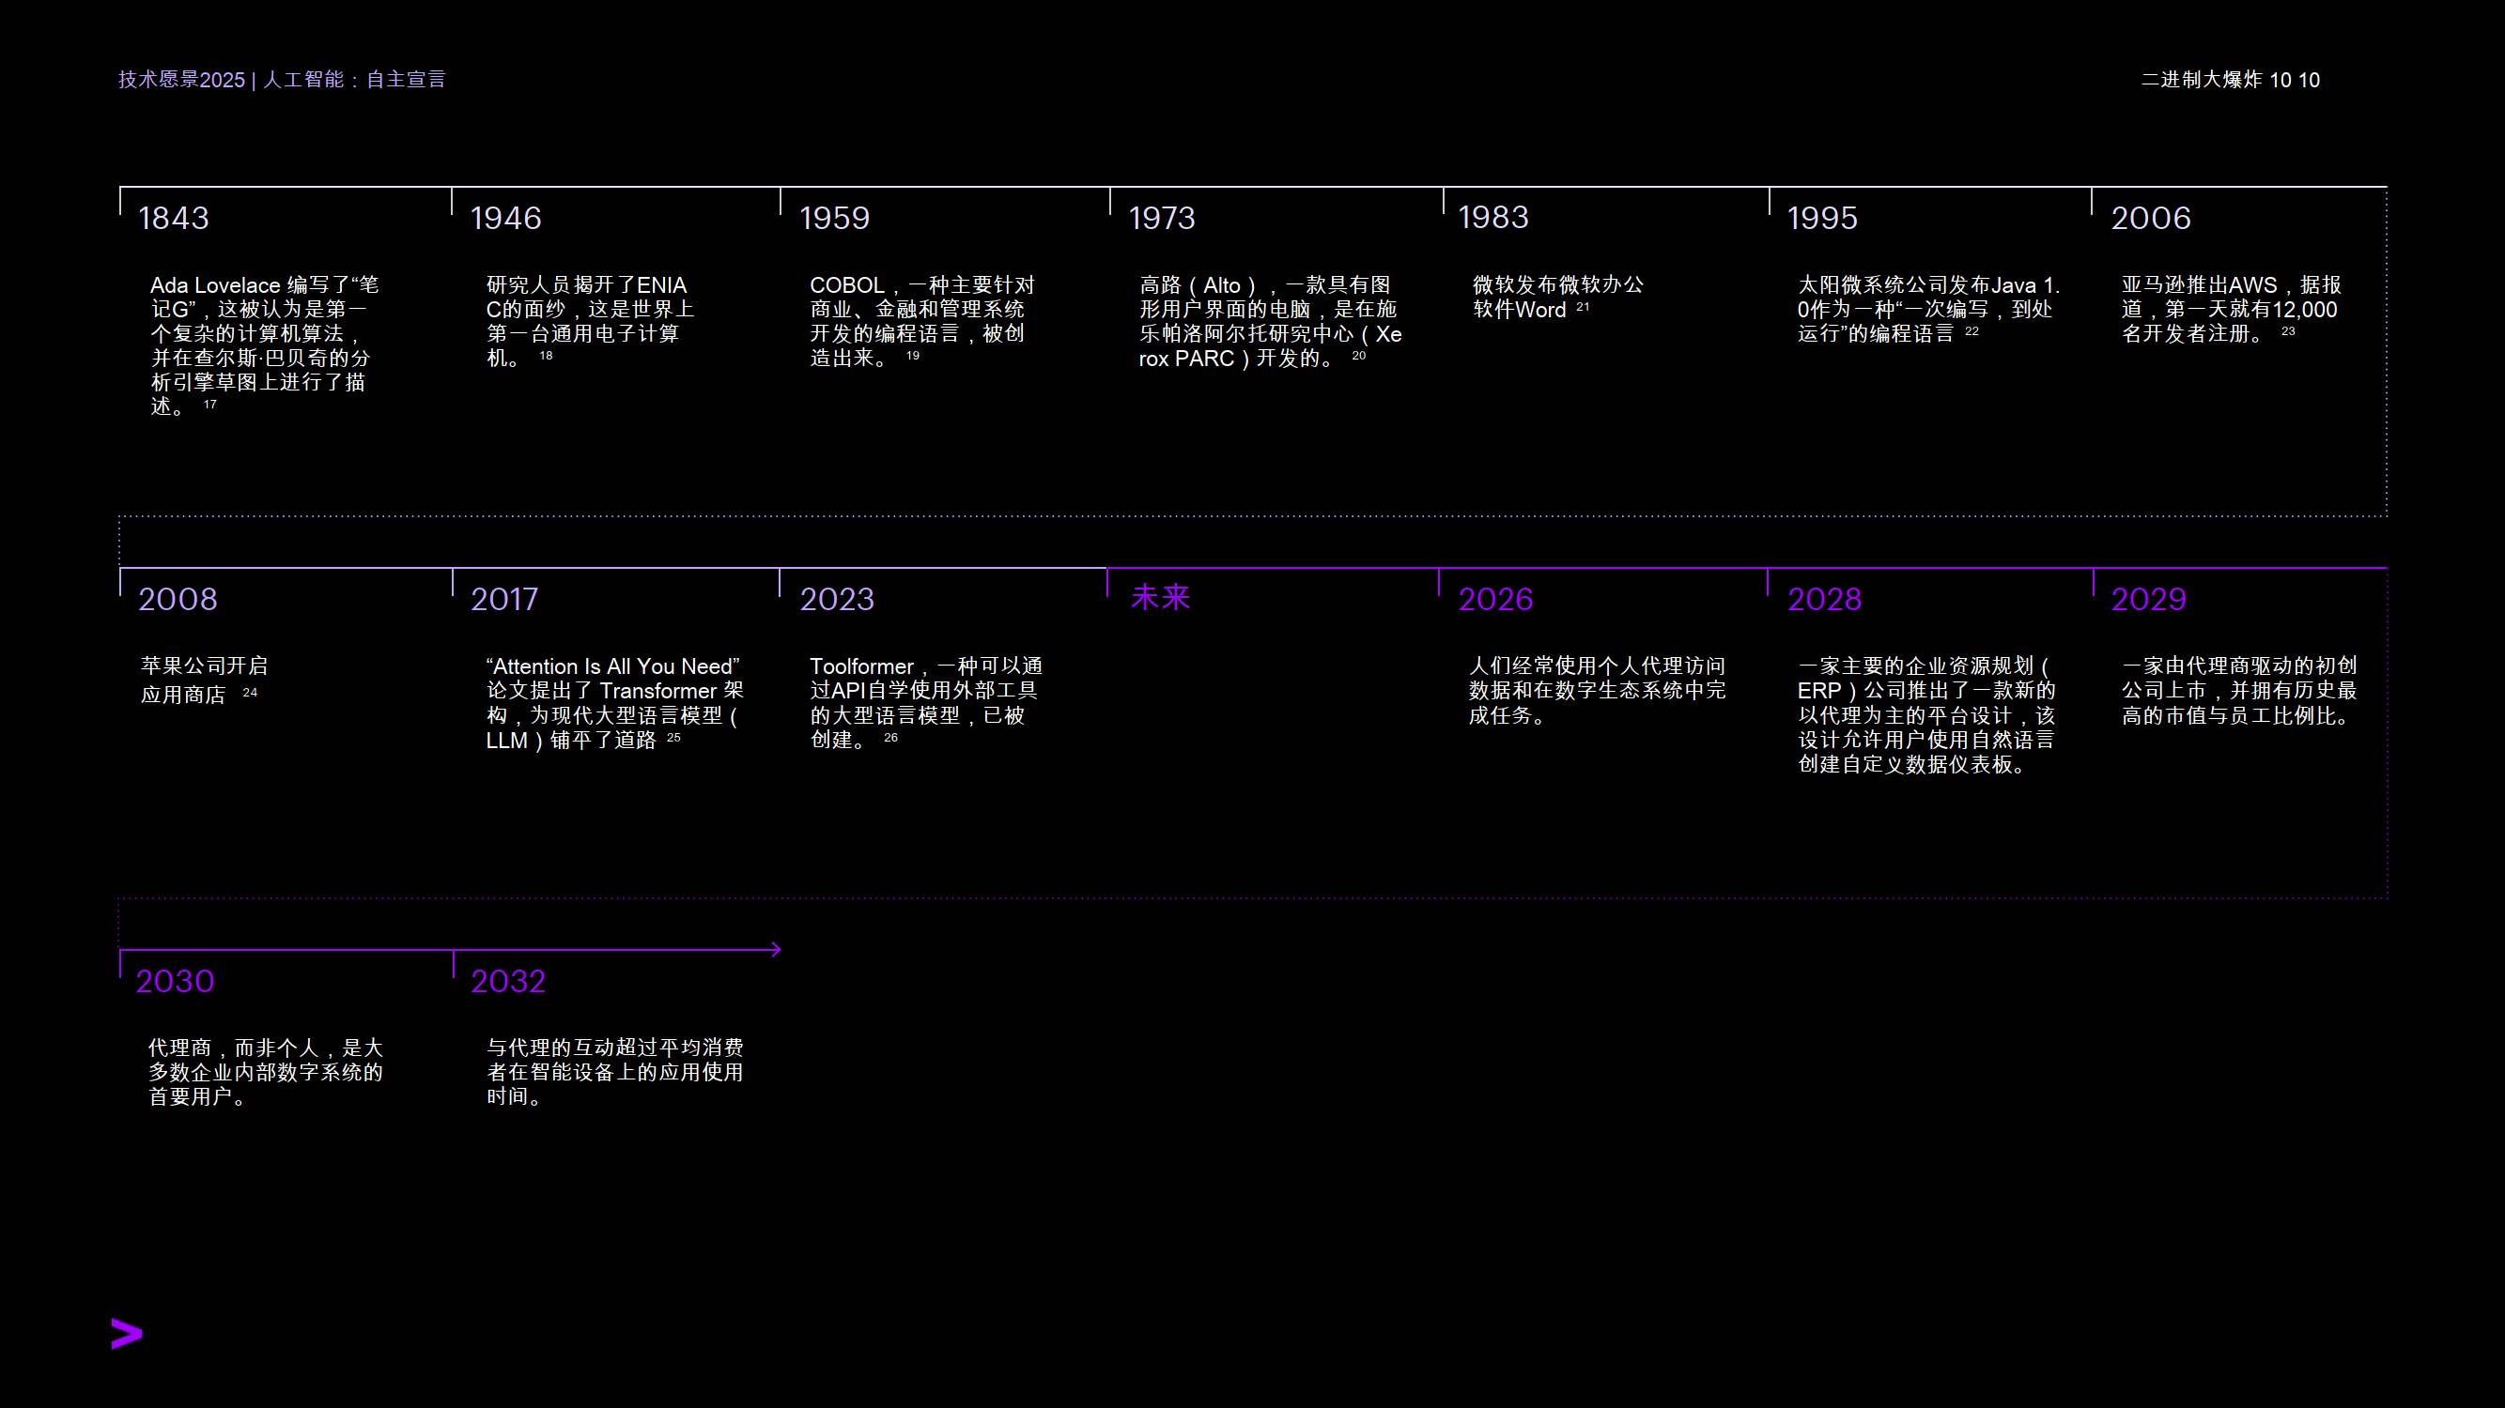Select the 1946 timeline year
The width and height of the screenshot is (2505, 1408).
[x=504, y=218]
